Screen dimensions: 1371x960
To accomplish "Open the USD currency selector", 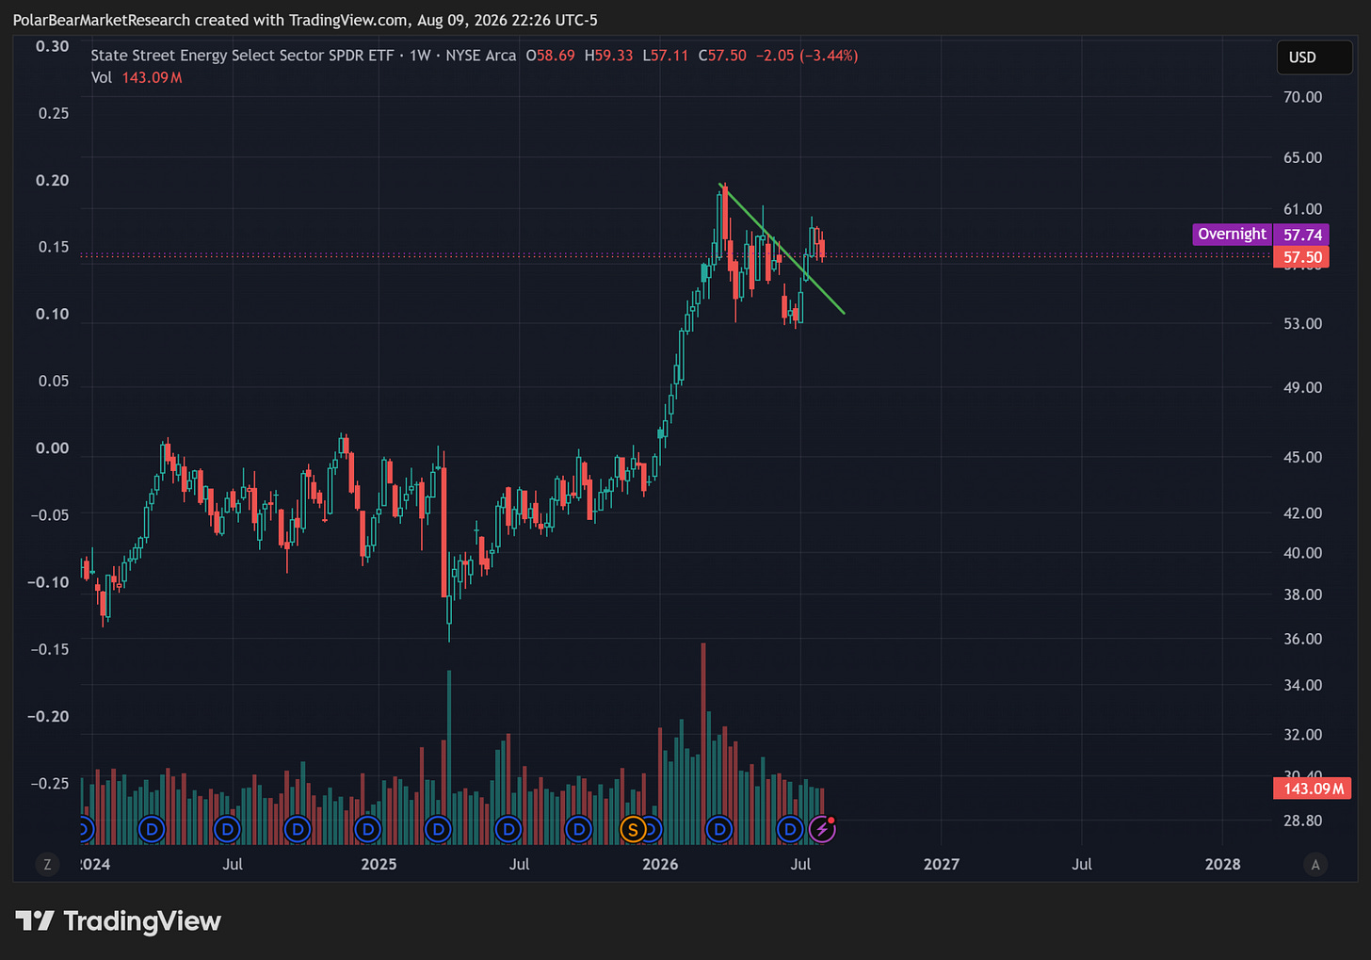I will 1315,57.
